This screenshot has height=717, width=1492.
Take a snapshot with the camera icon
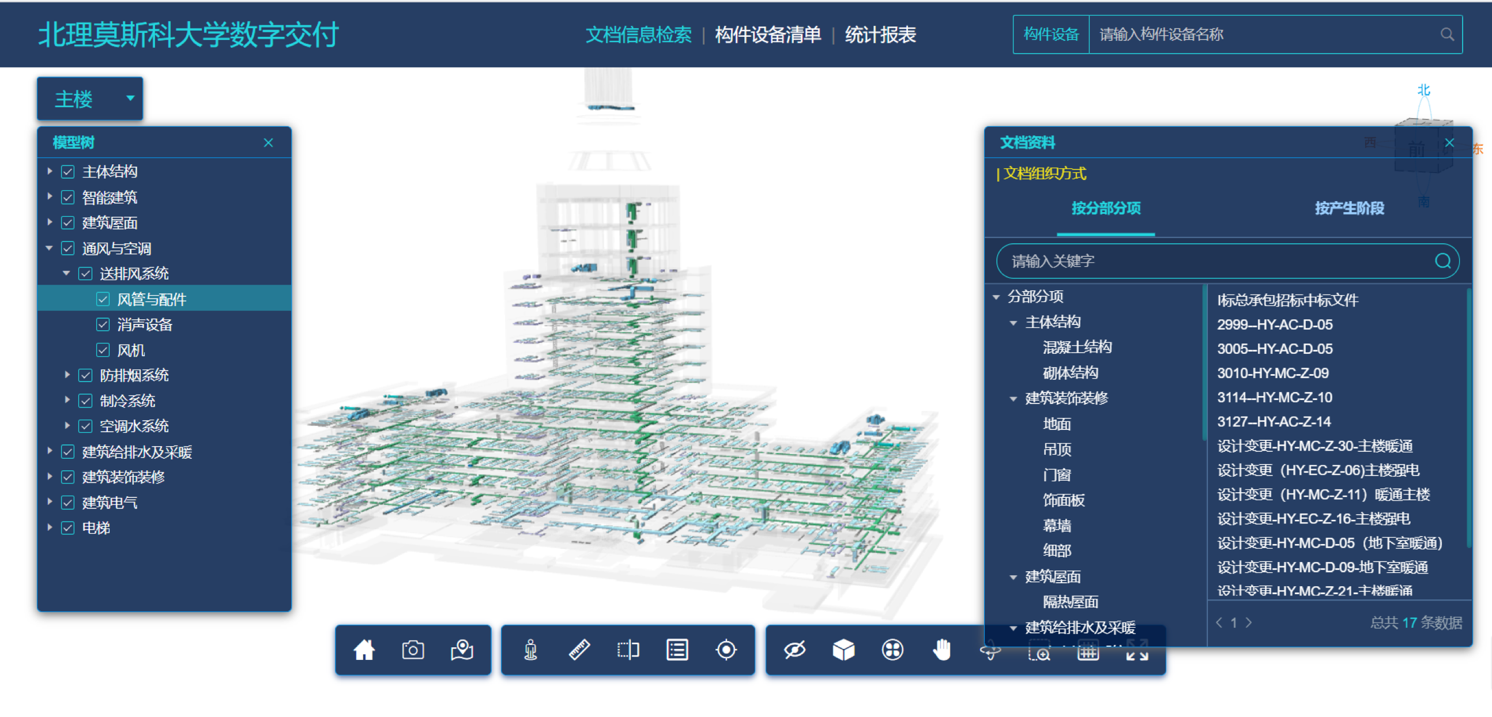click(413, 650)
